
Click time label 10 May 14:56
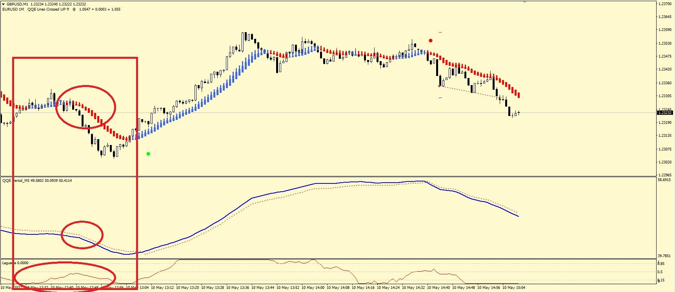coord(489,288)
